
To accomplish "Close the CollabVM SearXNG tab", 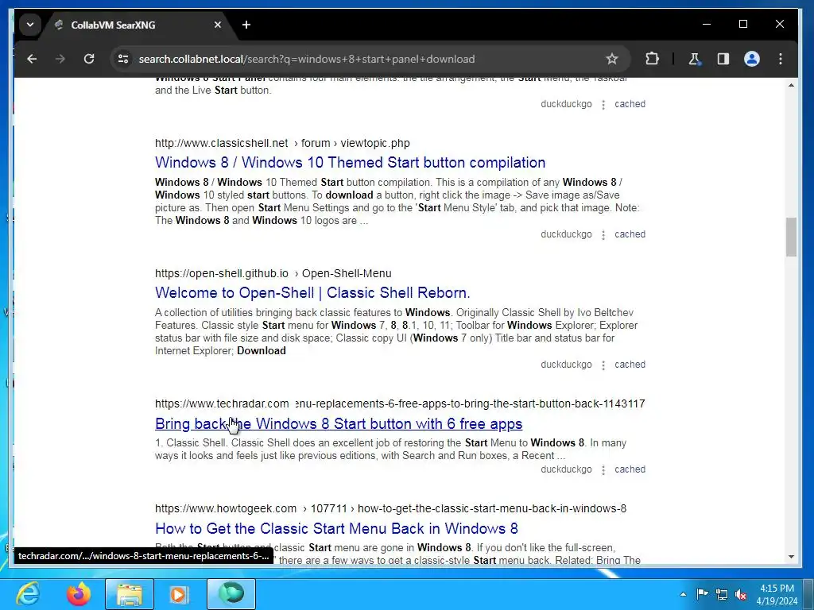I will coord(218,25).
